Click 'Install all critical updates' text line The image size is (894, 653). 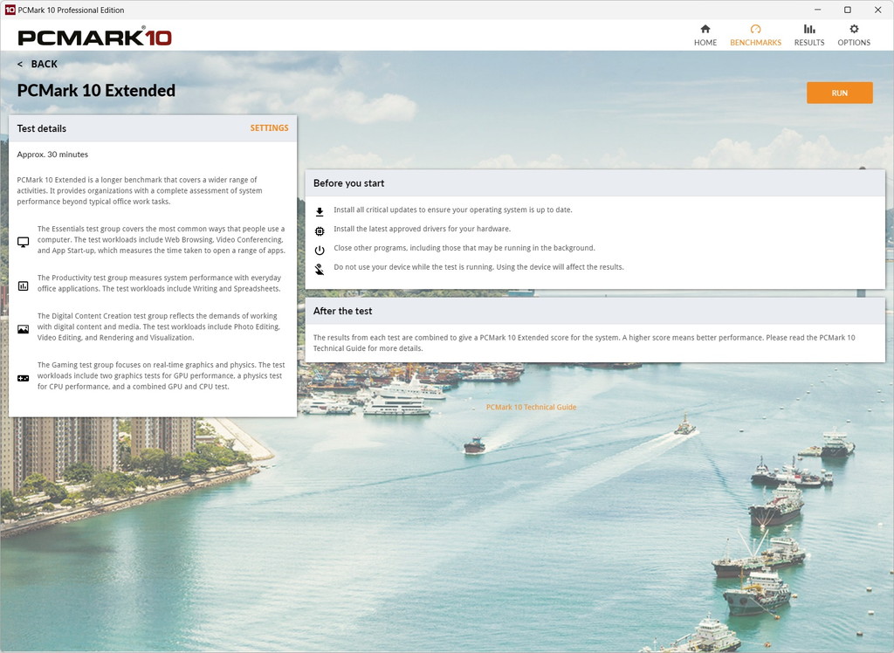[x=453, y=210]
